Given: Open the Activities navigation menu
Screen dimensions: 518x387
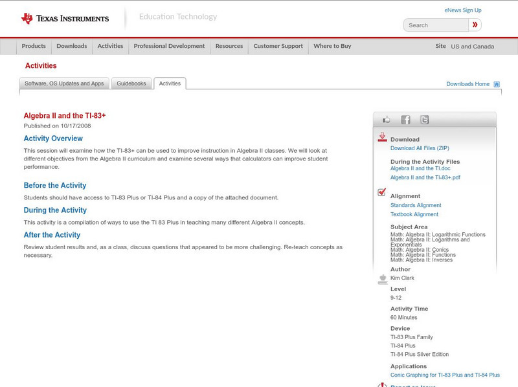Looking at the screenshot, I should tap(110, 46).
